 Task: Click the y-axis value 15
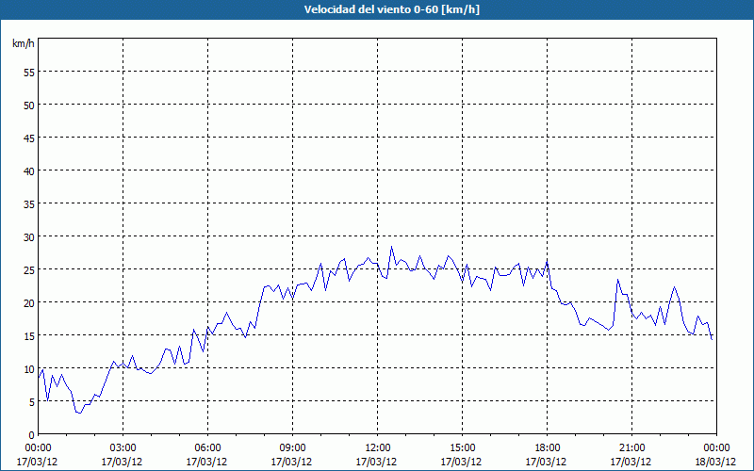pos(29,336)
